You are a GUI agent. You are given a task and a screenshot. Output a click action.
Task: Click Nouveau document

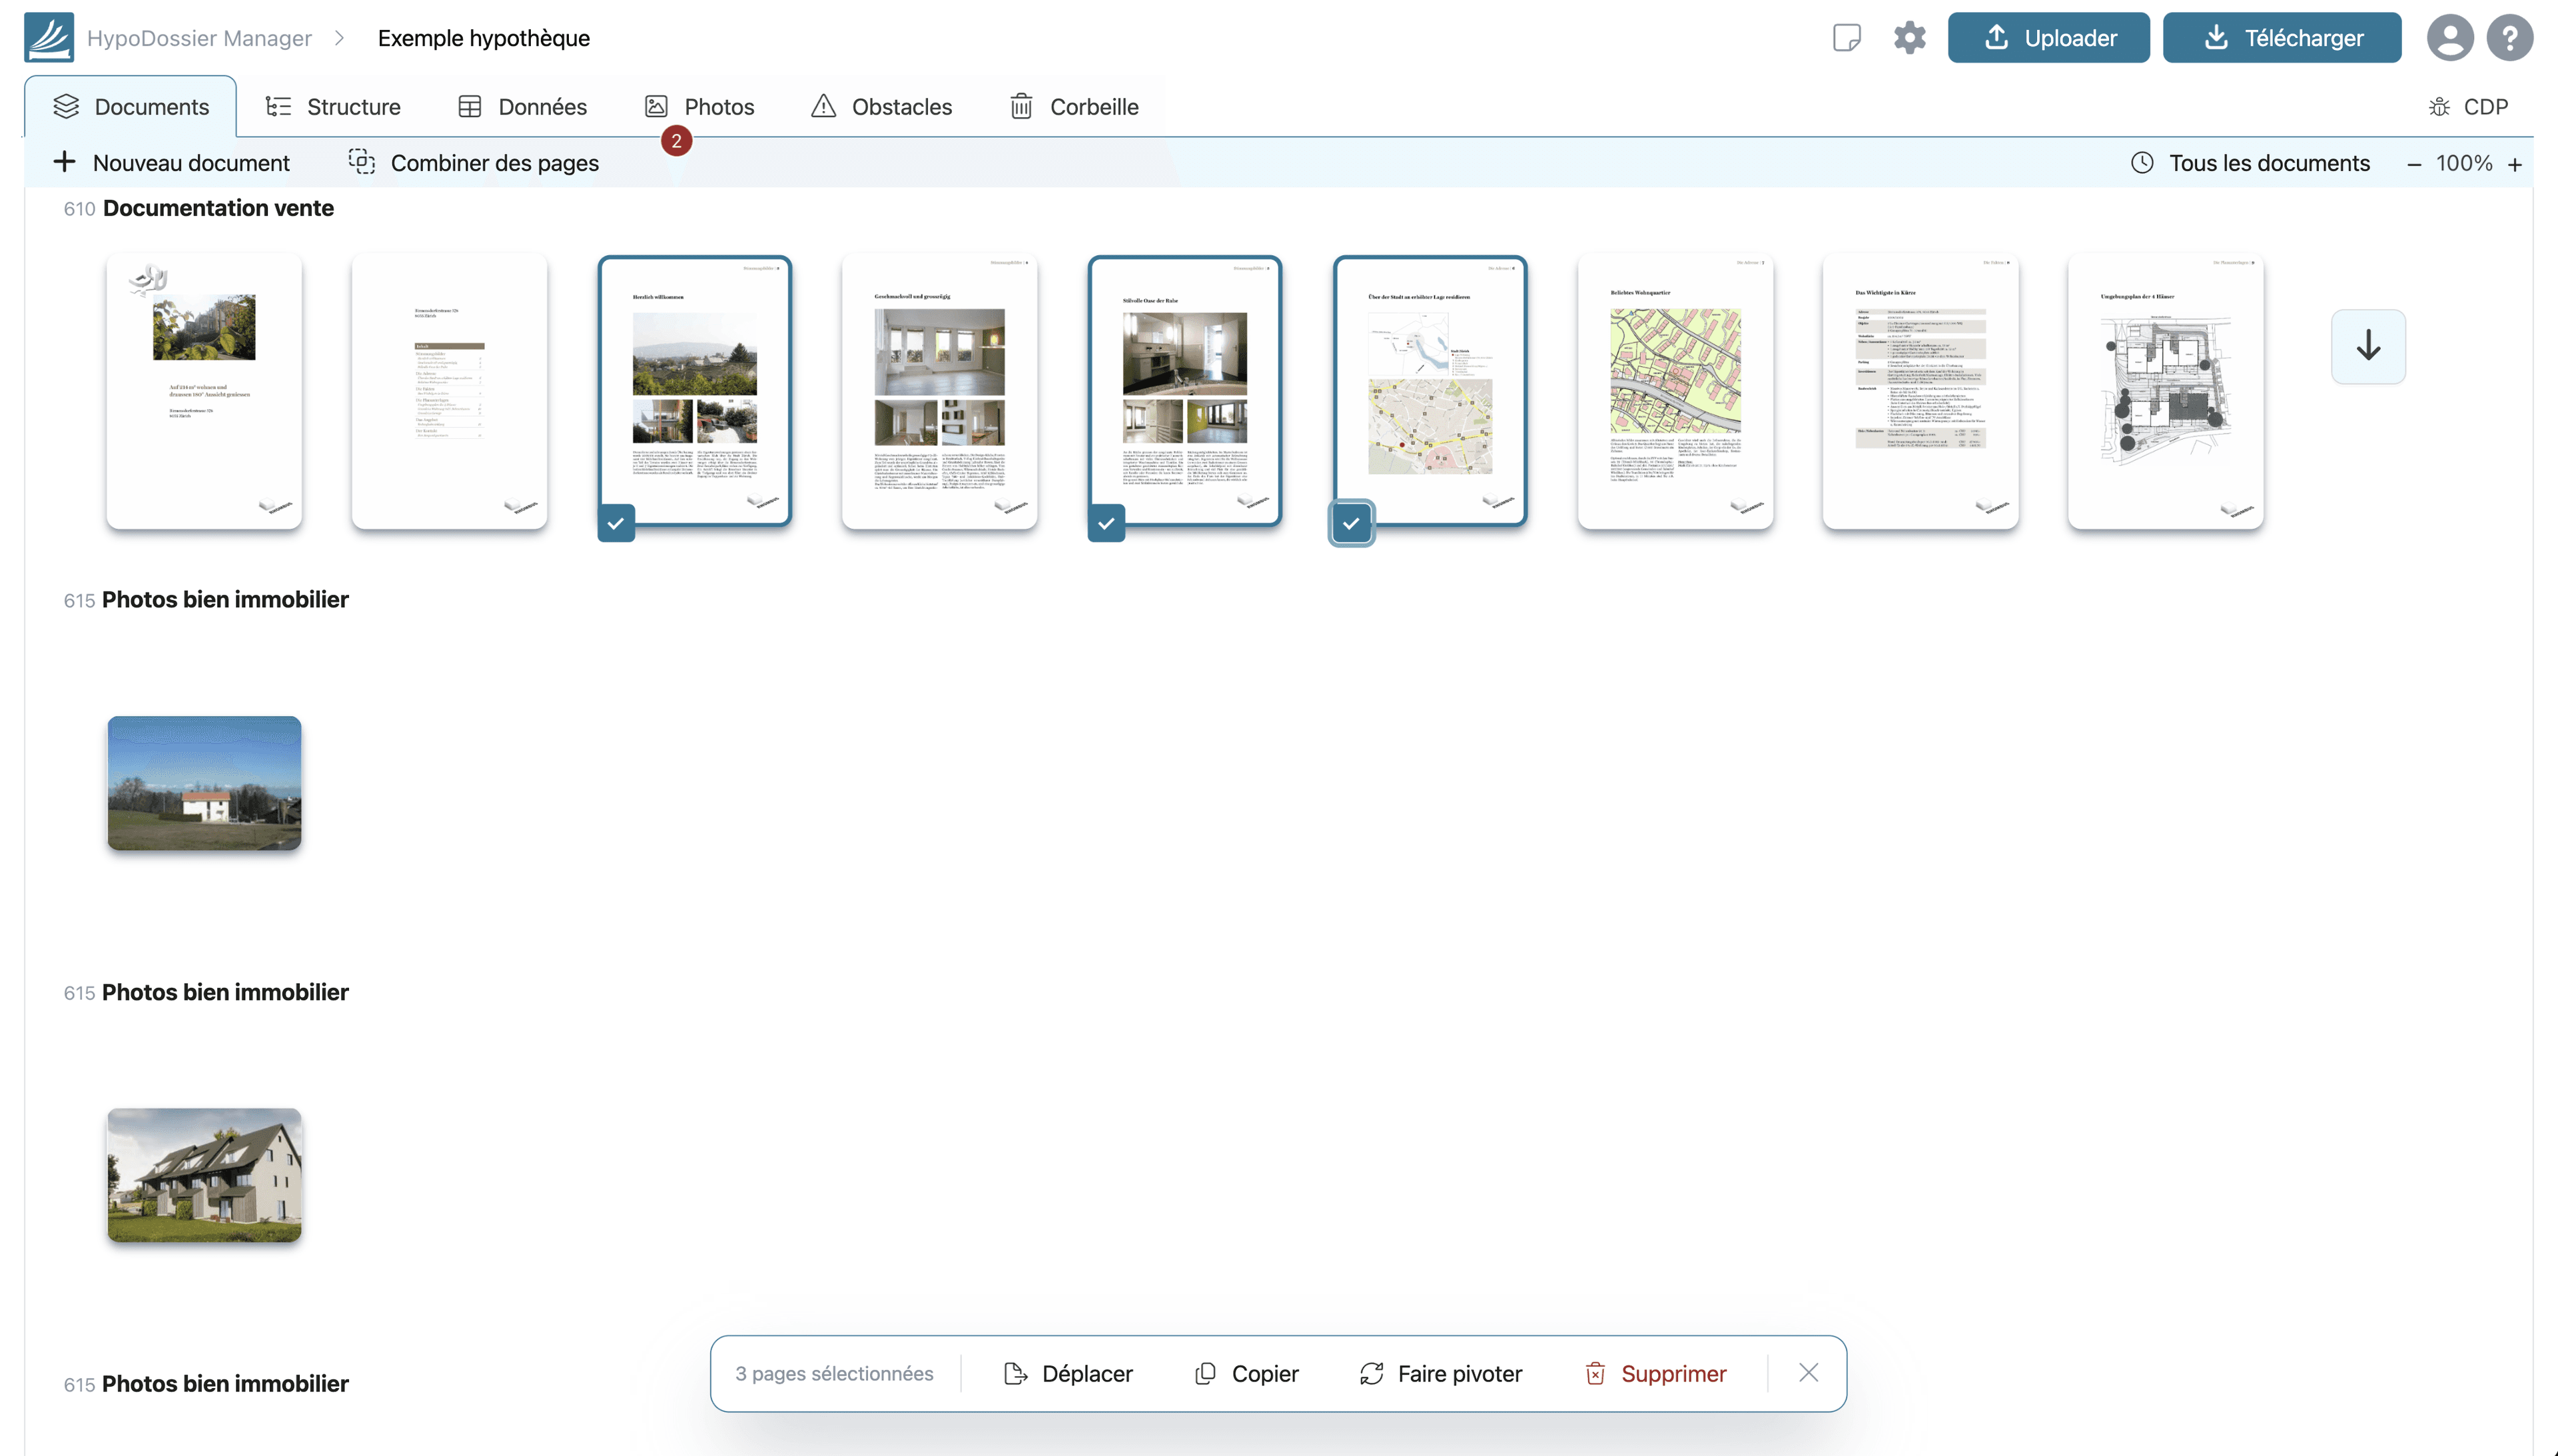[x=171, y=164]
